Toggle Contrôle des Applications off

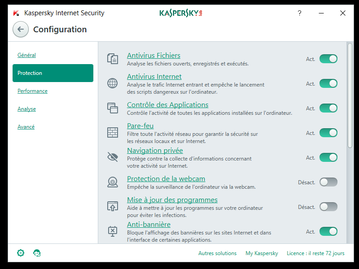point(328,108)
